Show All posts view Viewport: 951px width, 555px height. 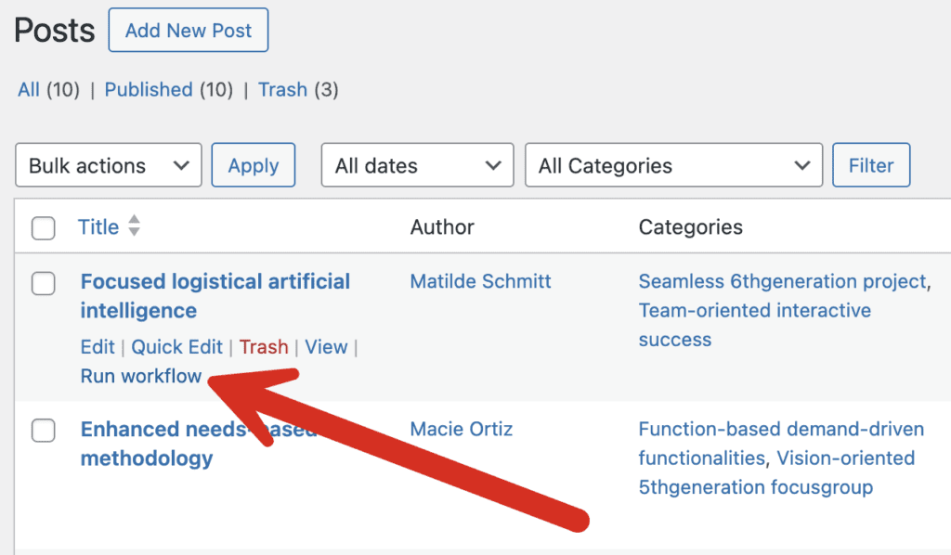[x=29, y=90]
